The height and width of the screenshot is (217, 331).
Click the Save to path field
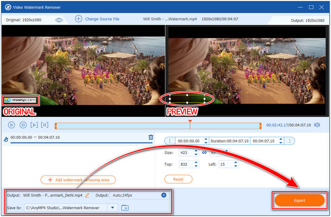pyautogui.click(x=66, y=208)
